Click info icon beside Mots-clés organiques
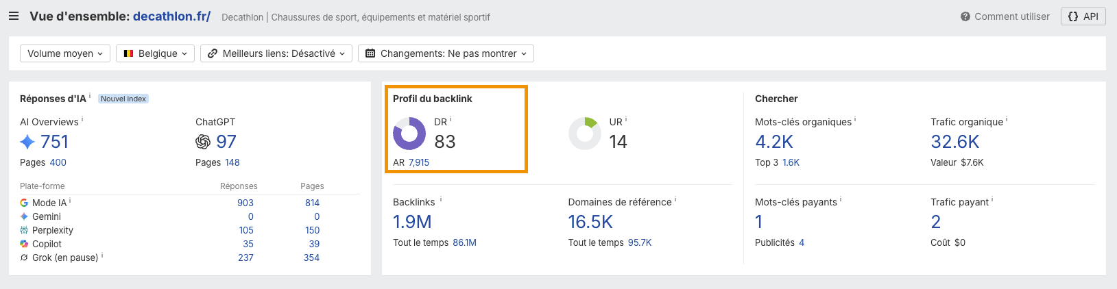Image resolution: width=1117 pixels, height=289 pixels. pyautogui.click(x=855, y=120)
